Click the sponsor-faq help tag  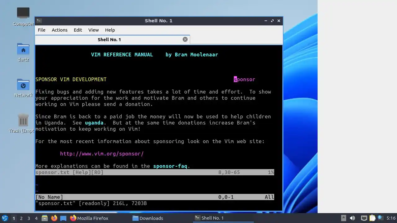tap(170, 166)
